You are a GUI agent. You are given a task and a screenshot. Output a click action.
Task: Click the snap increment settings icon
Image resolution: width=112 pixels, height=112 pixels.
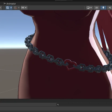tap(23, 8)
